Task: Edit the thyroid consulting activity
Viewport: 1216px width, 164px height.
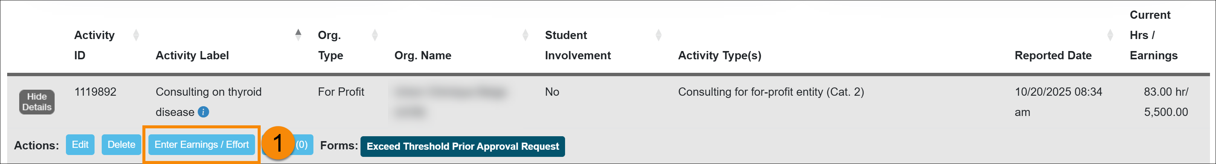Action: (x=80, y=145)
